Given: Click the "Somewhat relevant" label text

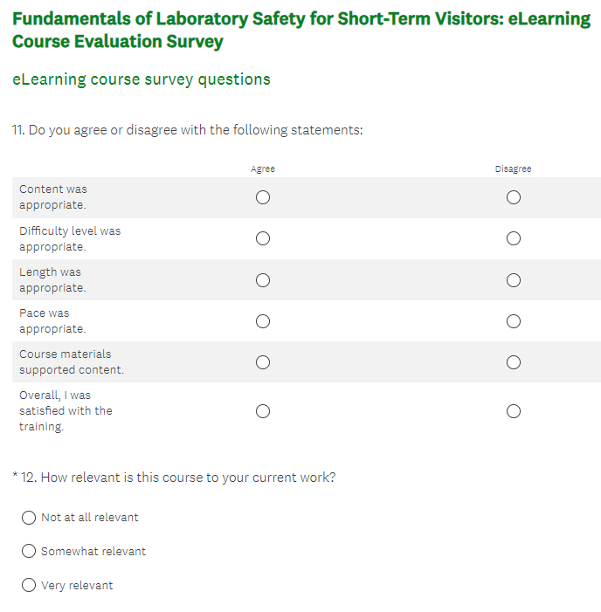Looking at the screenshot, I should [x=93, y=552].
